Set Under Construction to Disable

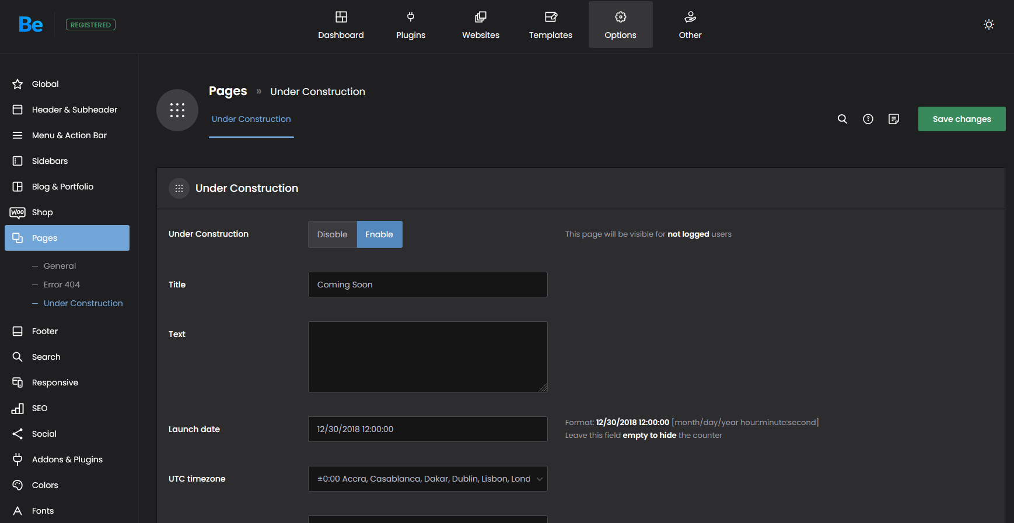click(x=333, y=234)
